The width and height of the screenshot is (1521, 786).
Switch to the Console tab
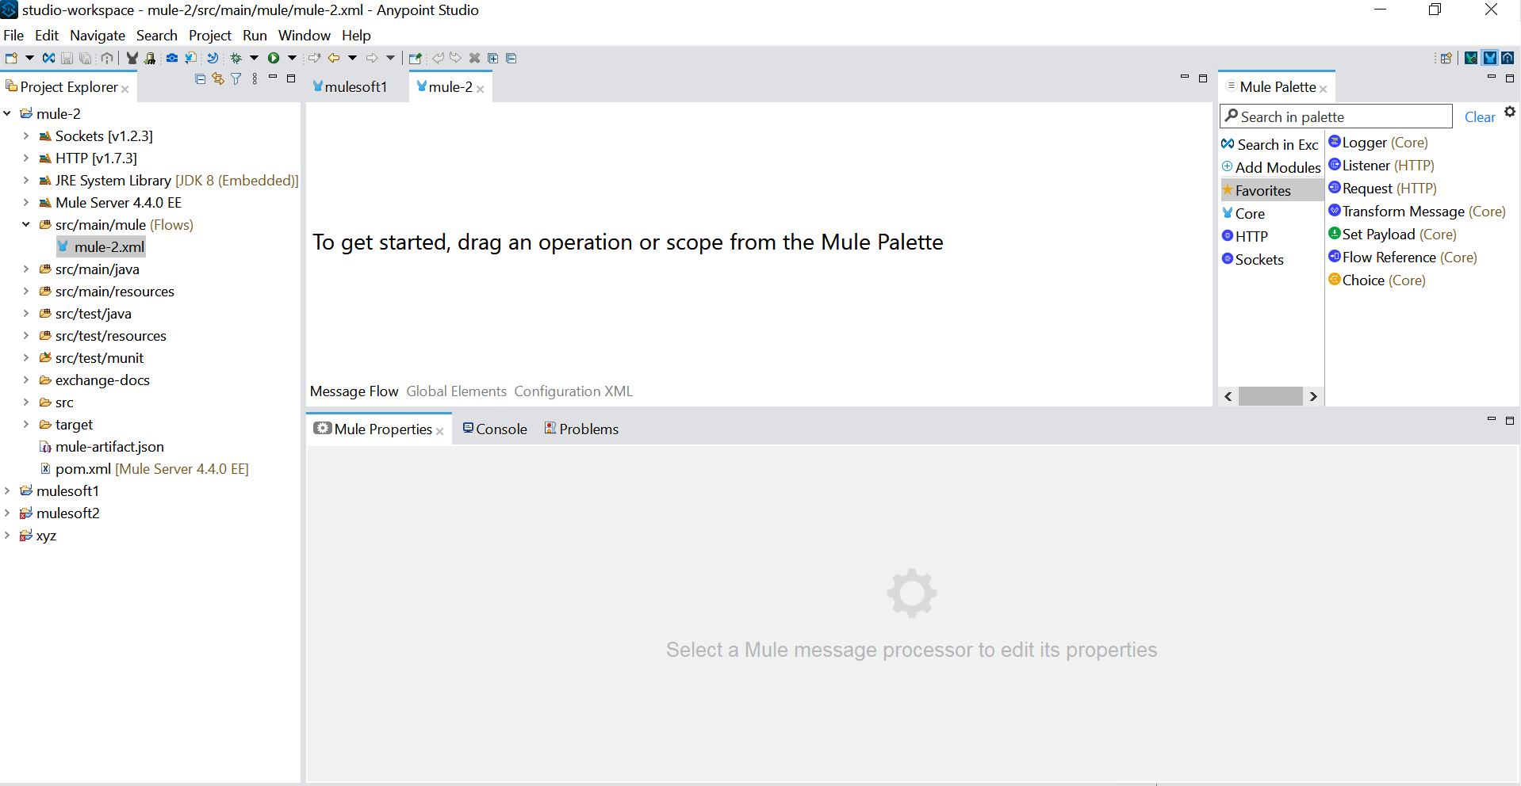(496, 429)
